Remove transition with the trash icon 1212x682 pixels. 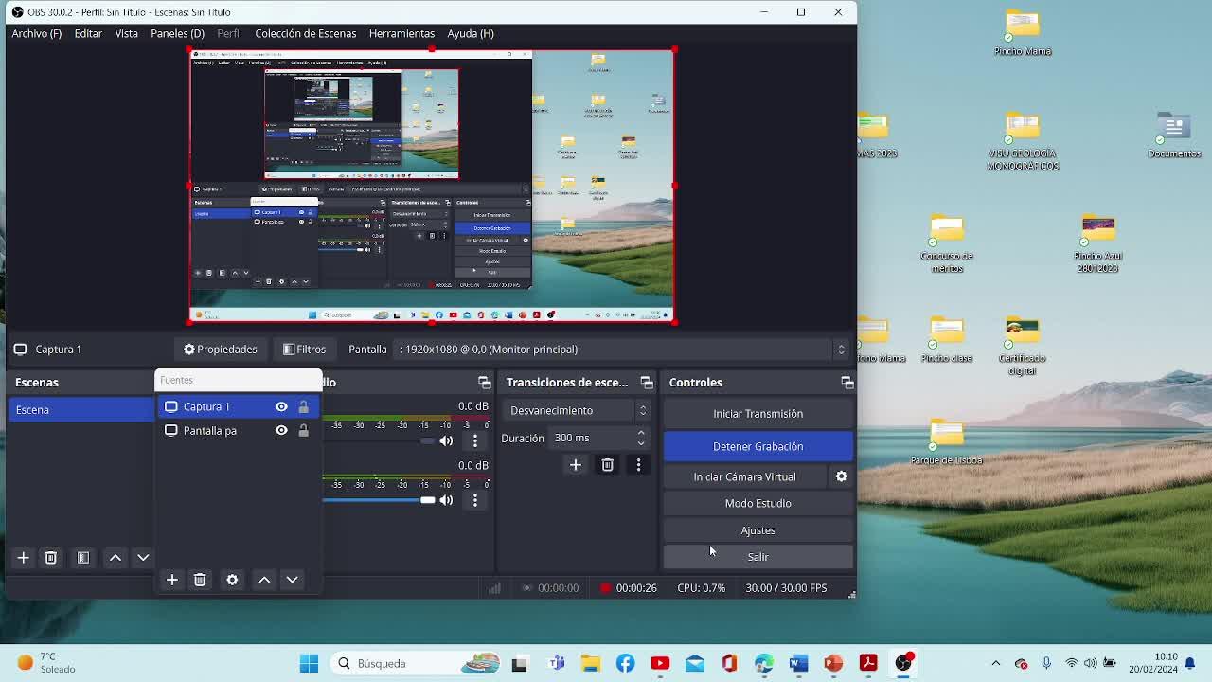tap(607, 465)
